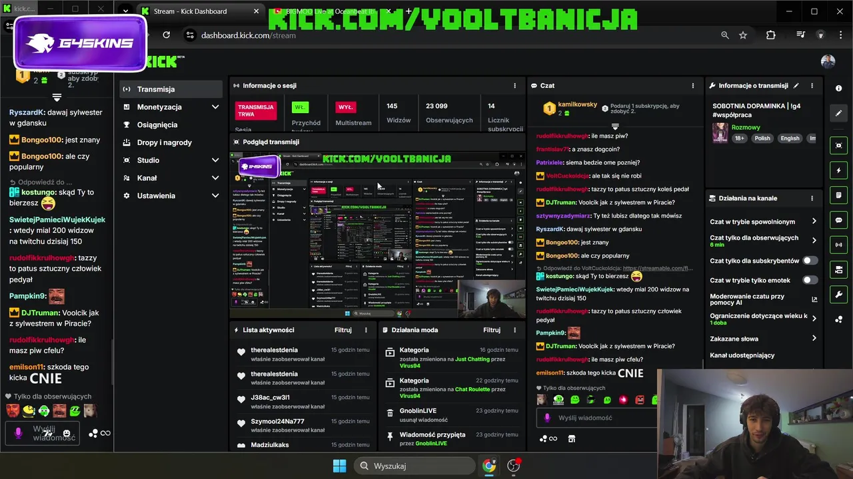Open the info icon in the right sidebar
This screenshot has width=853, height=479.
pos(838,88)
